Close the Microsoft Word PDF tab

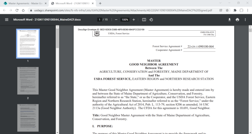coord(93,3)
